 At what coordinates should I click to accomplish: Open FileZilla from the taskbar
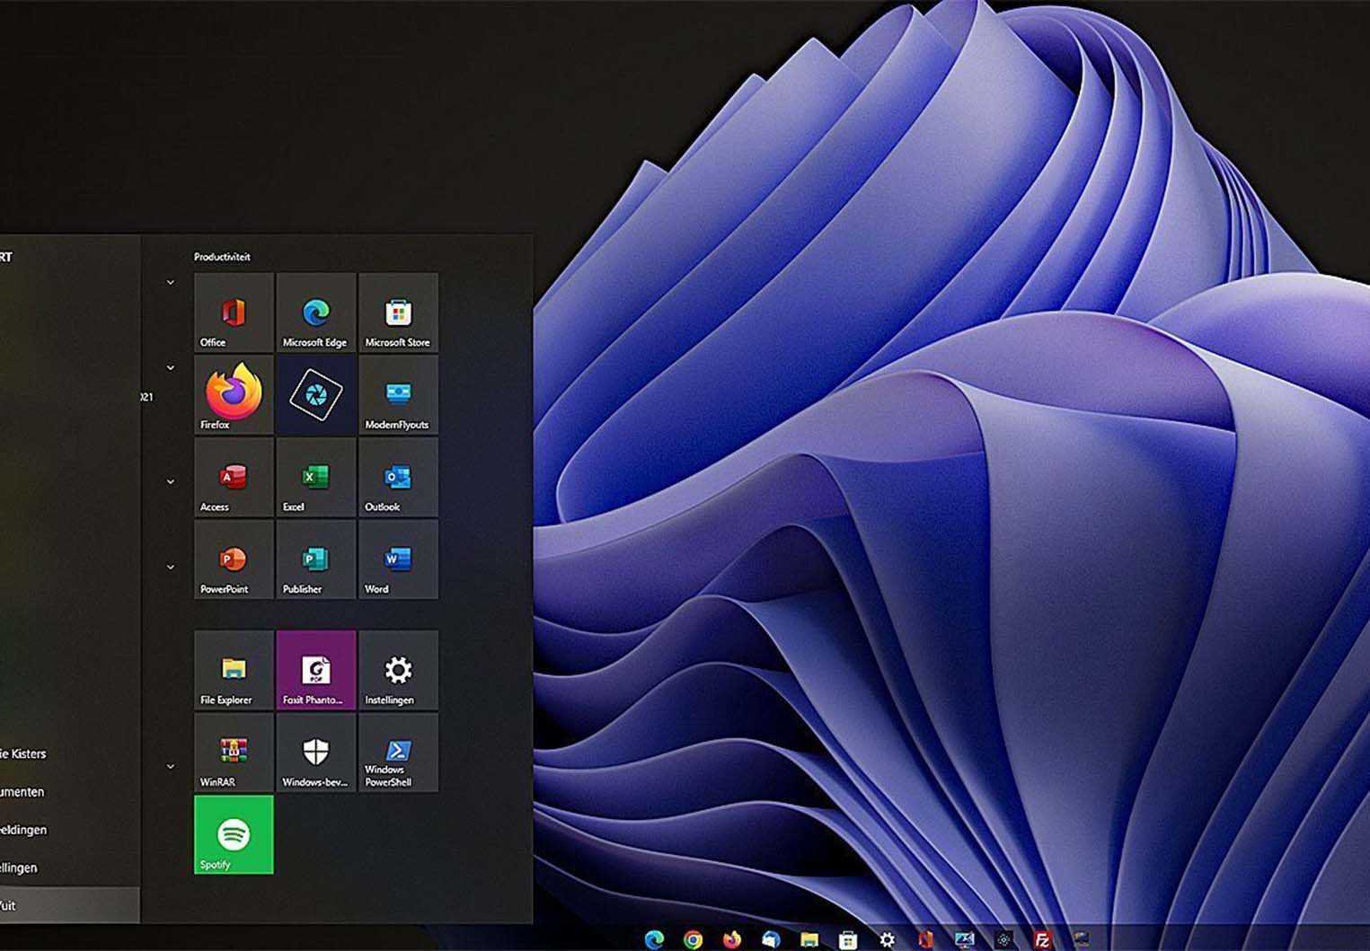click(1042, 939)
